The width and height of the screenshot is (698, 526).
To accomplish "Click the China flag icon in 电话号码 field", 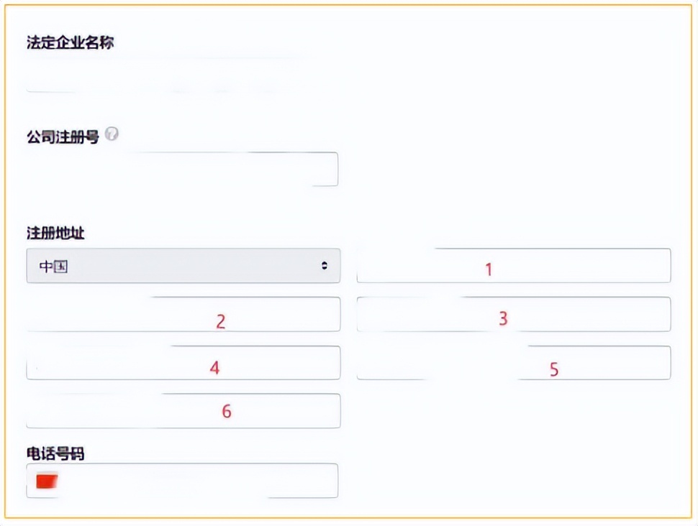I will (x=45, y=480).
